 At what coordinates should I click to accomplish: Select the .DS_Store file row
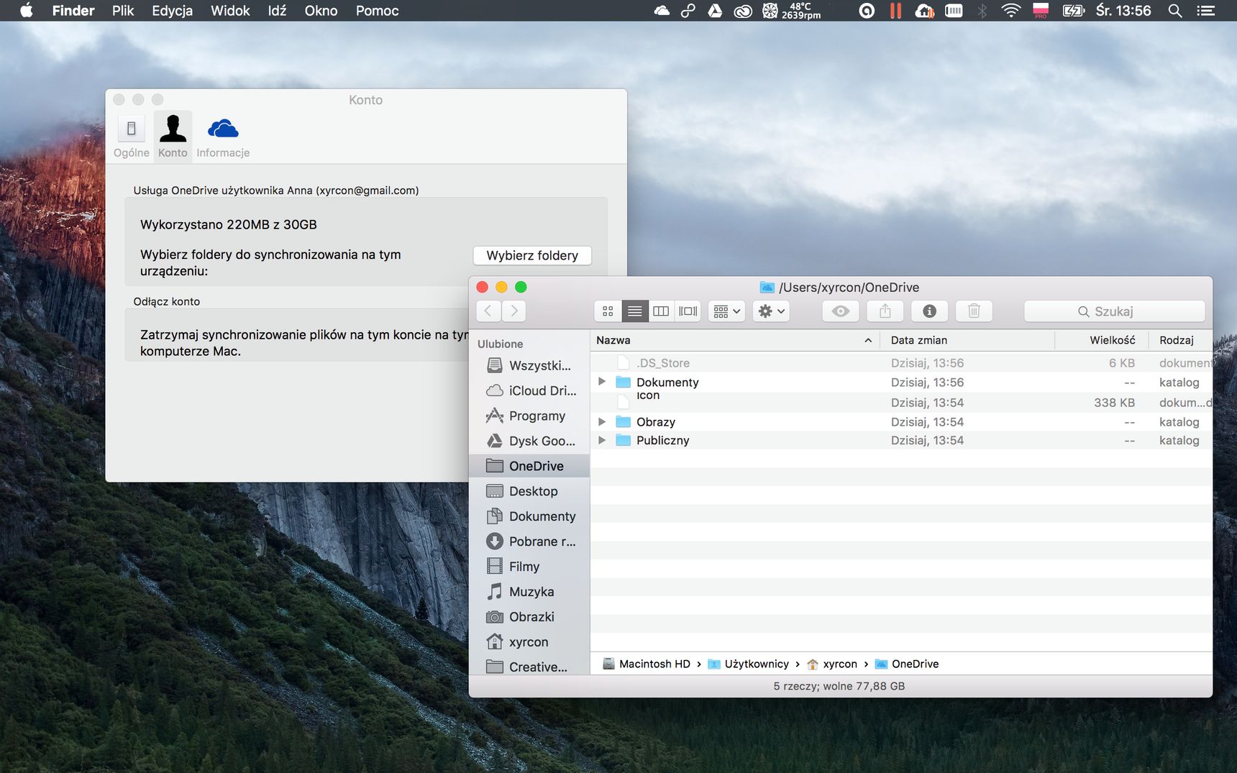pos(901,363)
